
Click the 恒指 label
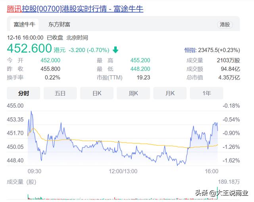(x=190, y=50)
